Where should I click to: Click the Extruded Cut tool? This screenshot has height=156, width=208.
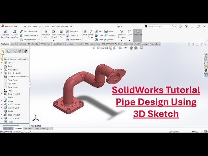coord(46,34)
